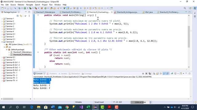Collapse the src folder node
The width and height of the screenshot is (197, 110).
4,47
